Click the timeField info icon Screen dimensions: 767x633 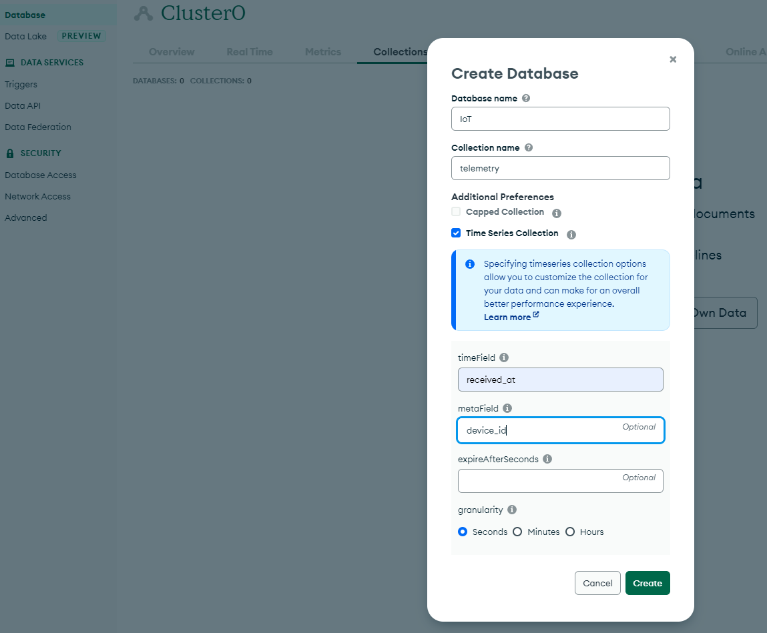pos(504,358)
